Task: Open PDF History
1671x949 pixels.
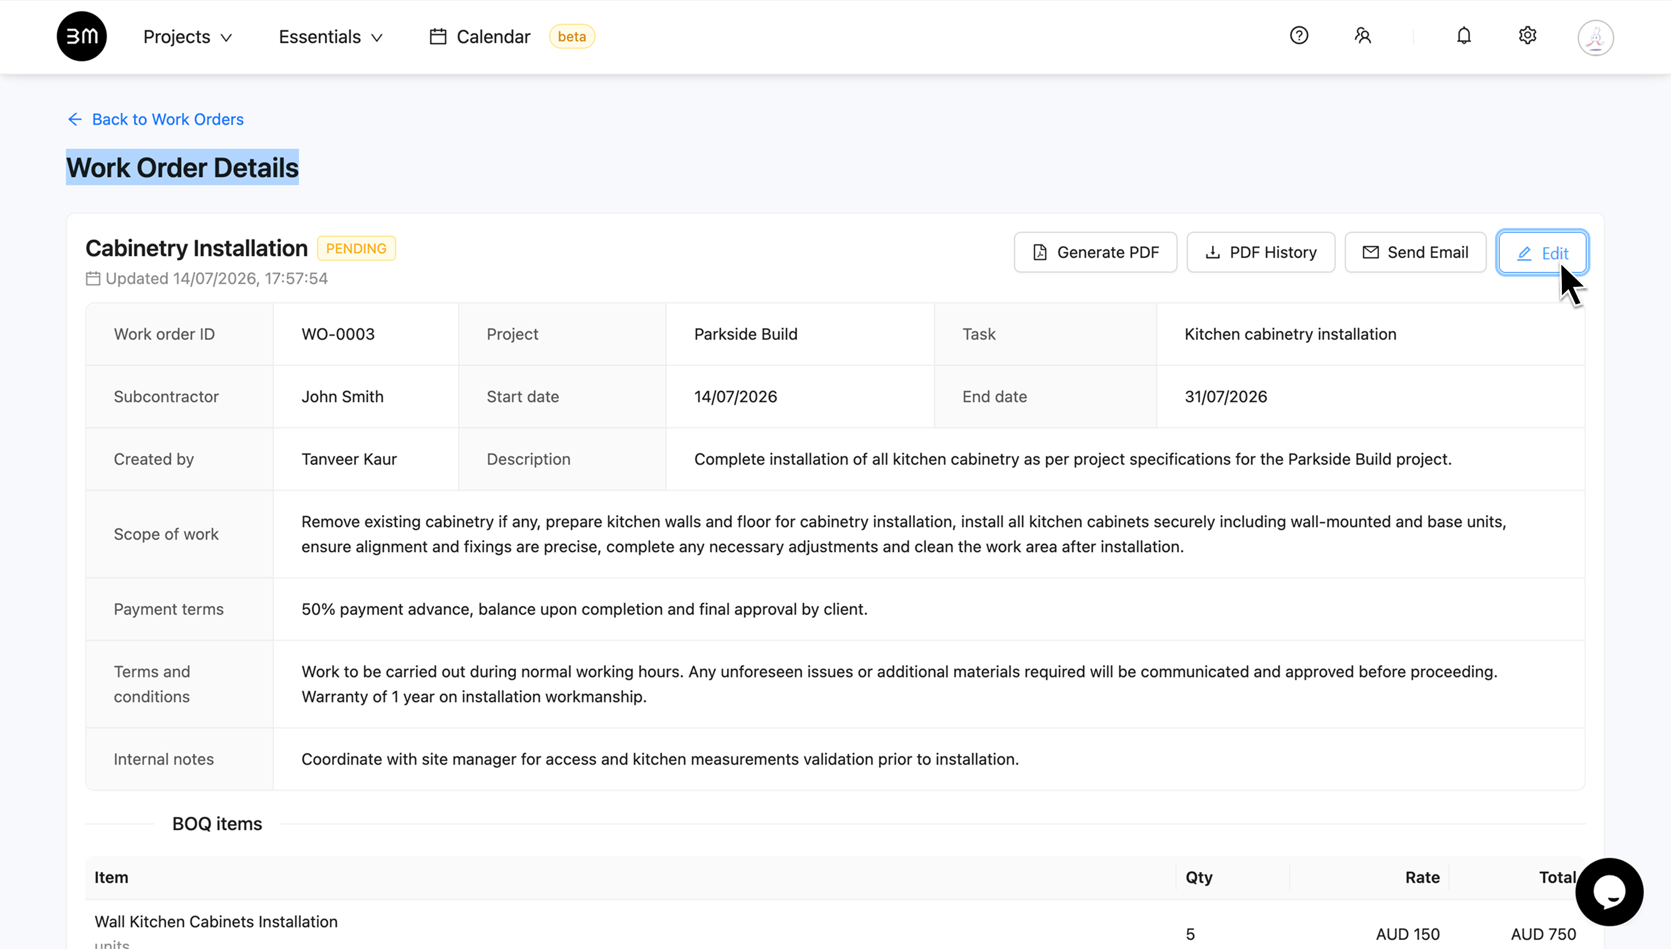Action: click(1261, 252)
